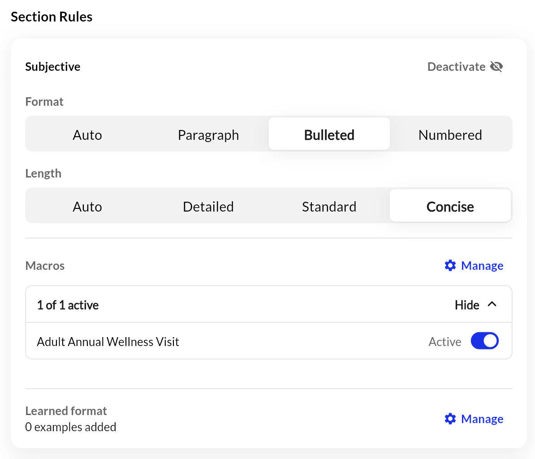Click the gear icon next to Macros Manage
The width and height of the screenshot is (535, 459).
(x=450, y=265)
